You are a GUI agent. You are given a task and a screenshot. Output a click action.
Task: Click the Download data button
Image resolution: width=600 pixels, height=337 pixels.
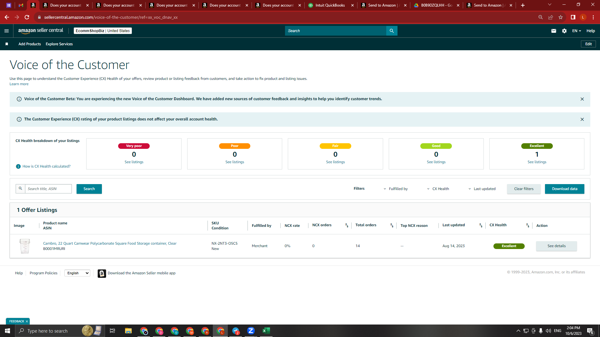564,189
